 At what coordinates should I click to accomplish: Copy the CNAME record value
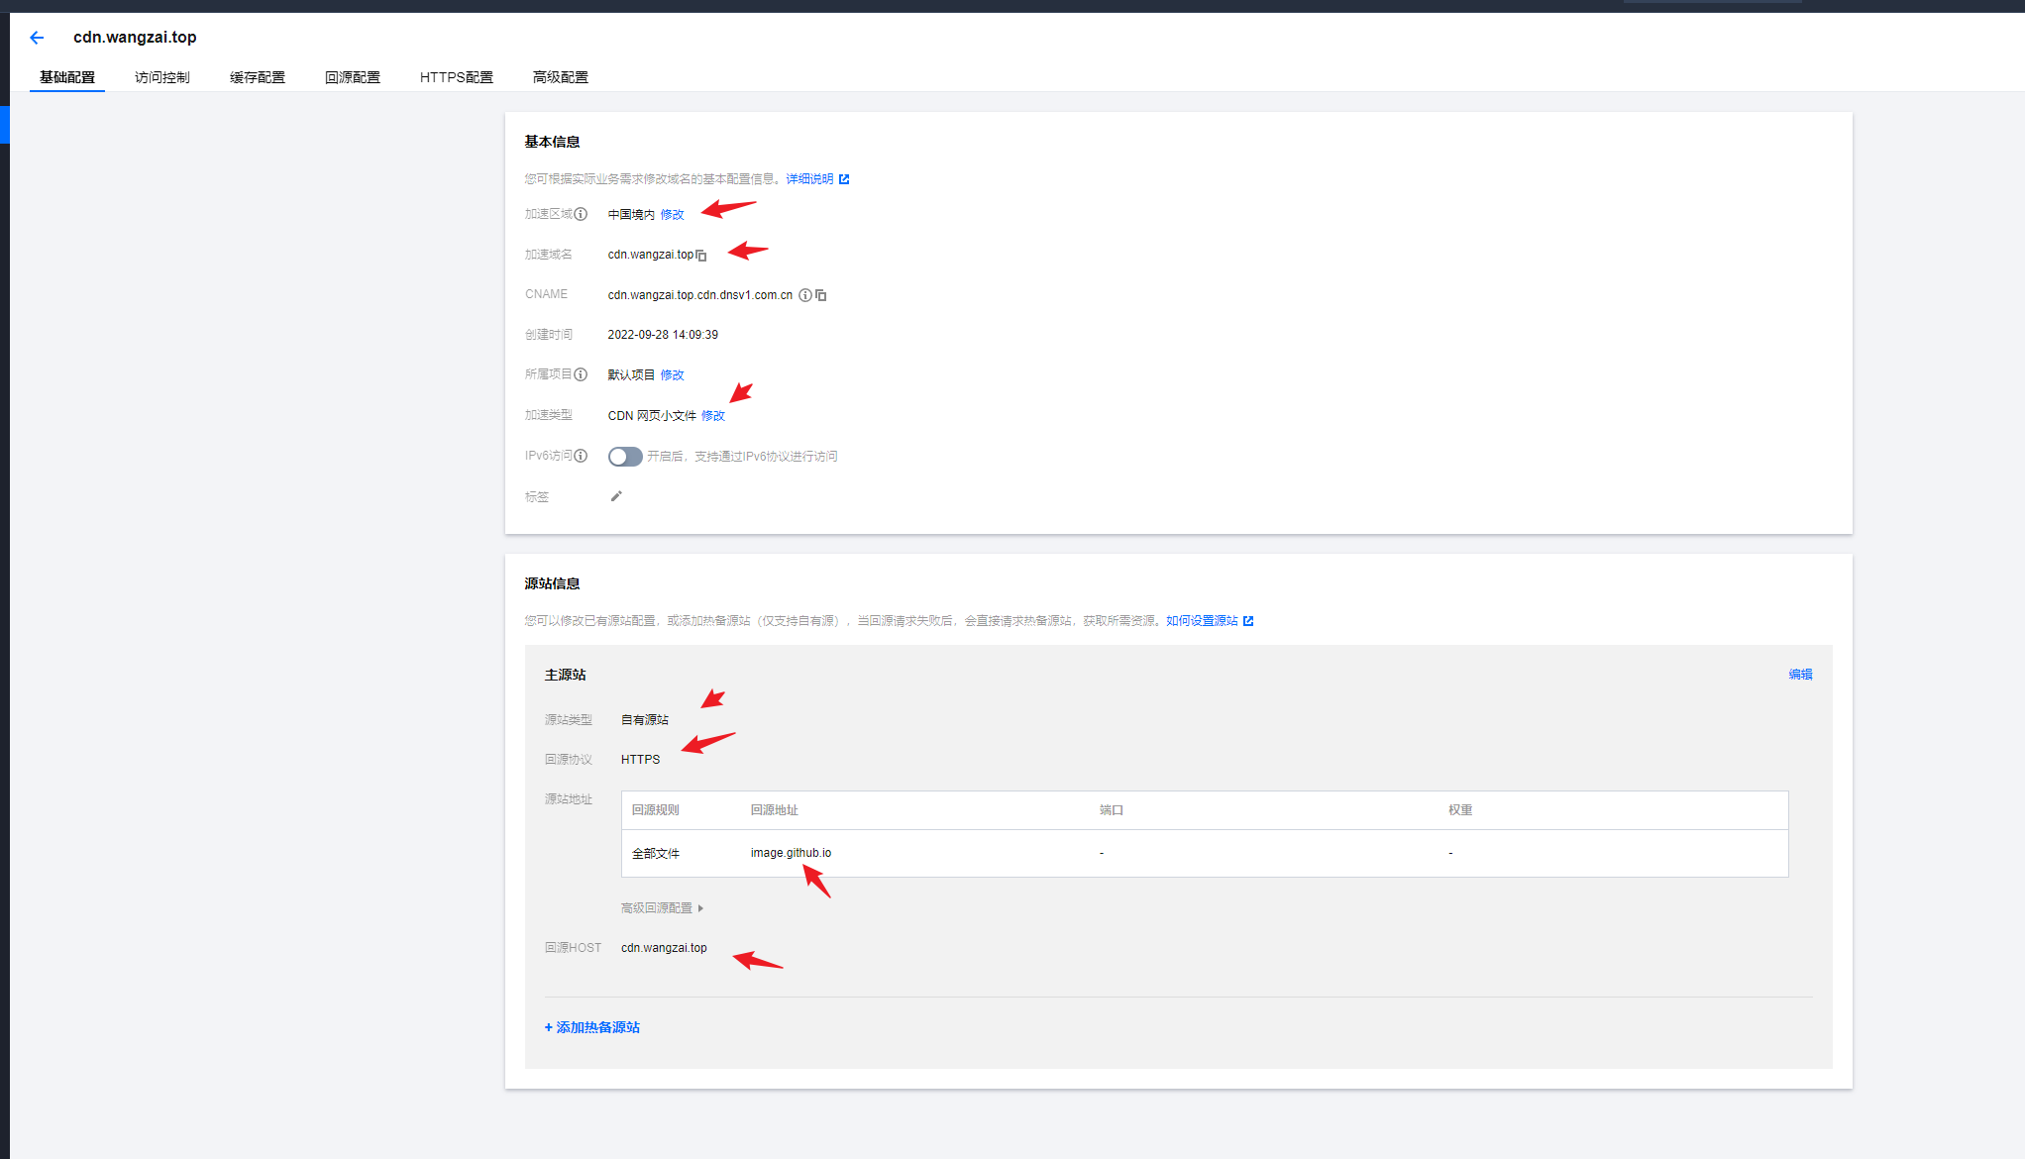click(821, 295)
